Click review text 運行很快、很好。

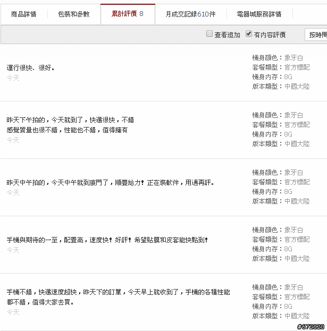[x=31, y=68]
